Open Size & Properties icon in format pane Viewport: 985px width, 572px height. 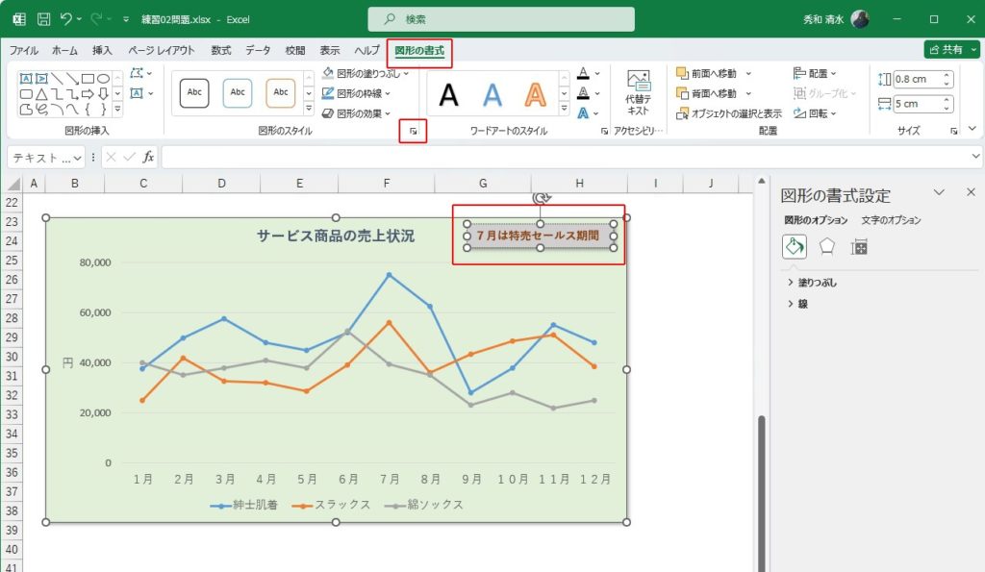[859, 246]
